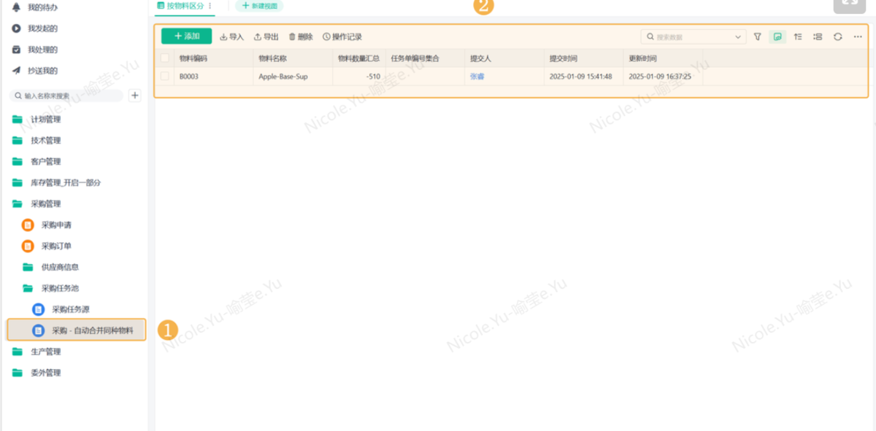Toggle the header select-all checkbox
Image resolution: width=876 pixels, height=431 pixels.
pos(165,58)
